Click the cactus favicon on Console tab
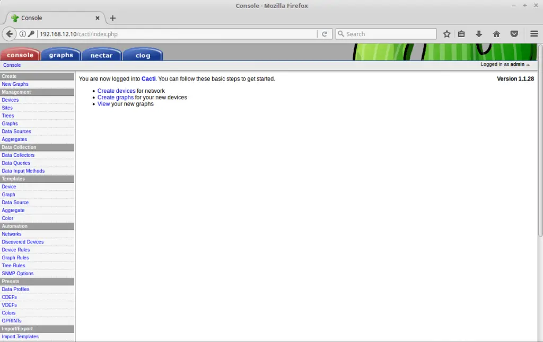 [x=15, y=18]
